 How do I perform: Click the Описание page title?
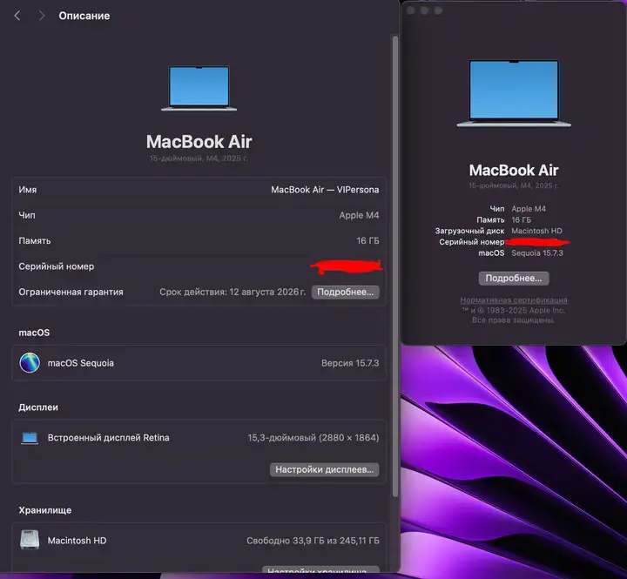(x=84, y=16)
